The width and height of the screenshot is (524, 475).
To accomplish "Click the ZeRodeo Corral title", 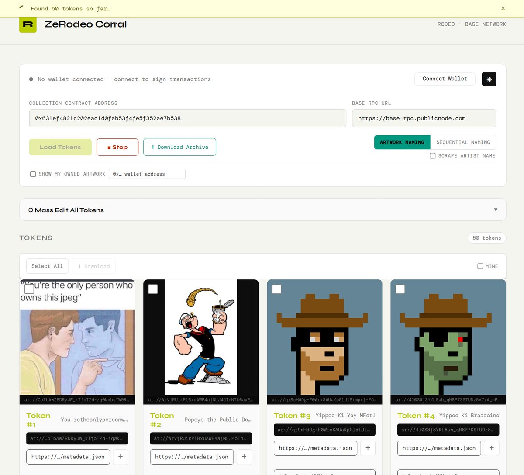I will 86,24.
